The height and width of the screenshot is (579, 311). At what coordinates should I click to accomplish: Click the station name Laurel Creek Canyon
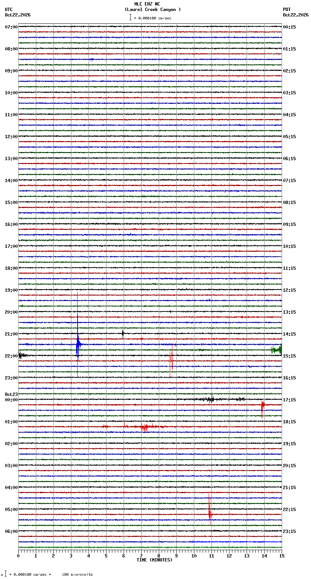153,10
